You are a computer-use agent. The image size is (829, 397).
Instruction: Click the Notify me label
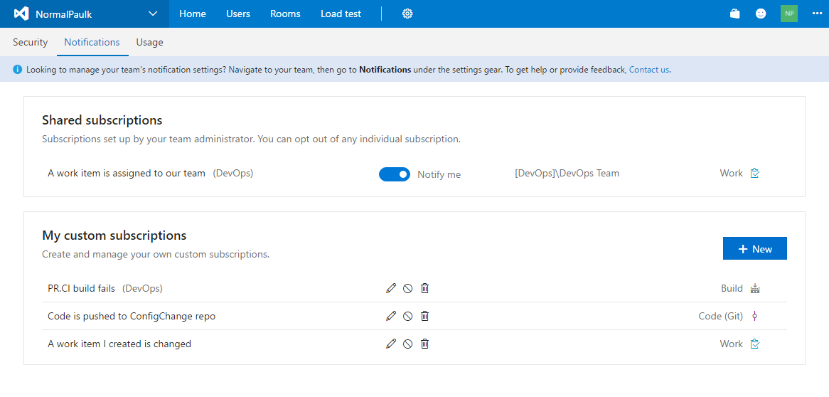coord(439,174)
